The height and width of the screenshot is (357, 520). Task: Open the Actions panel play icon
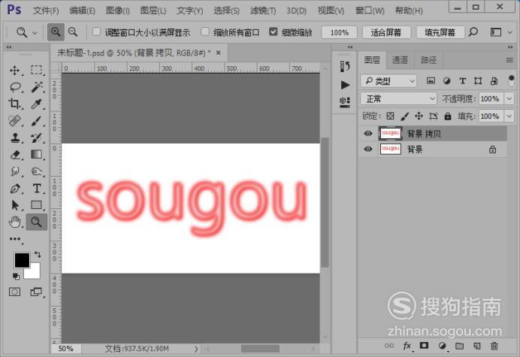(345, 85)
